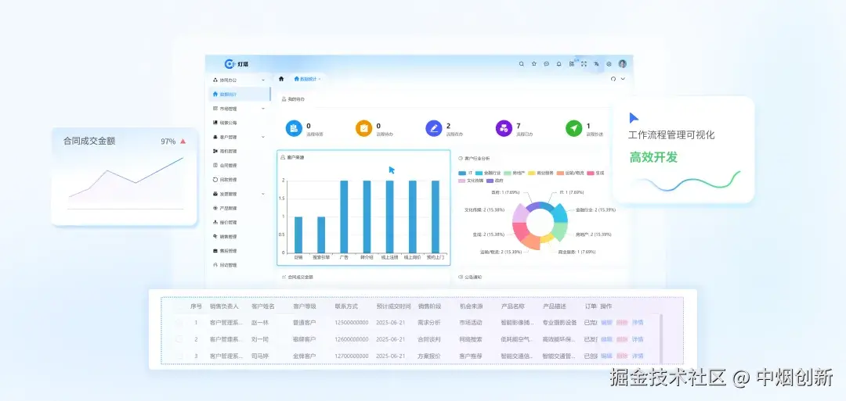Click the orange clipboard circle icon

click(363, 128)
